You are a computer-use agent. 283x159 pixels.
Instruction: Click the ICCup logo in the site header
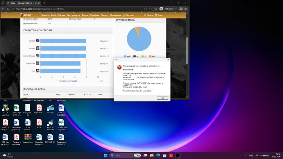pos(26,15)
